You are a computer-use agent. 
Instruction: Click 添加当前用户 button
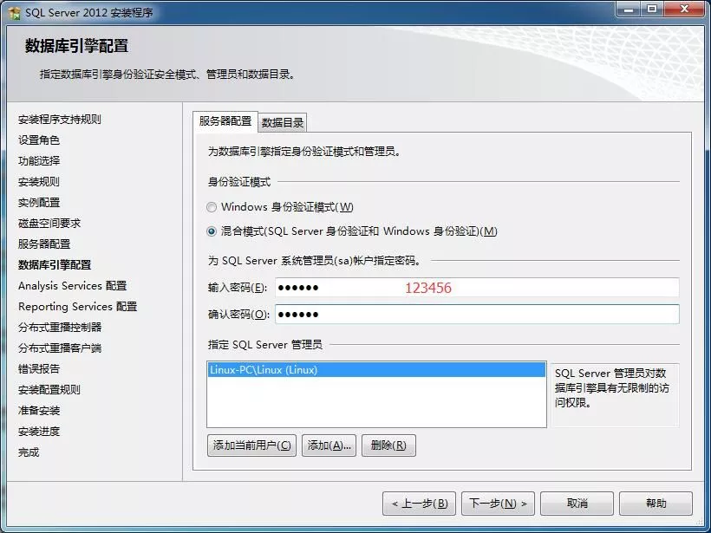(251, 445)
